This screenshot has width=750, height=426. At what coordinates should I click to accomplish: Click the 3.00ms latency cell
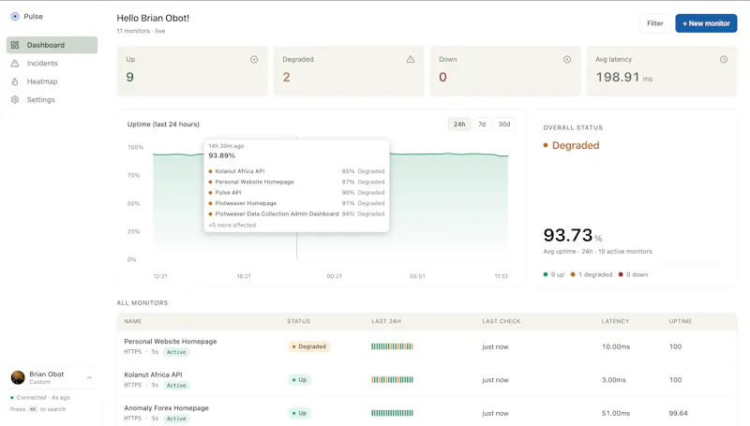(x=614, y=380)
